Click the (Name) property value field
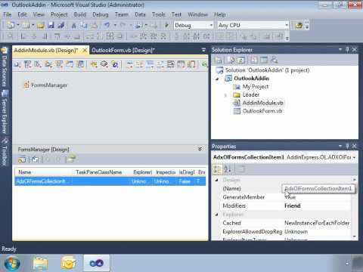Screen dimensions: 363x272 tap(318, 189)
